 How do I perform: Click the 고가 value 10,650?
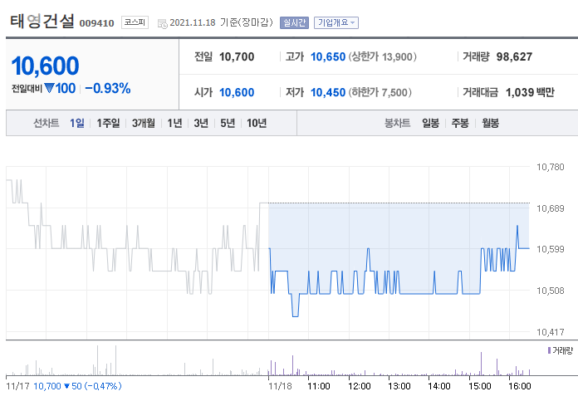pos(328,56)
